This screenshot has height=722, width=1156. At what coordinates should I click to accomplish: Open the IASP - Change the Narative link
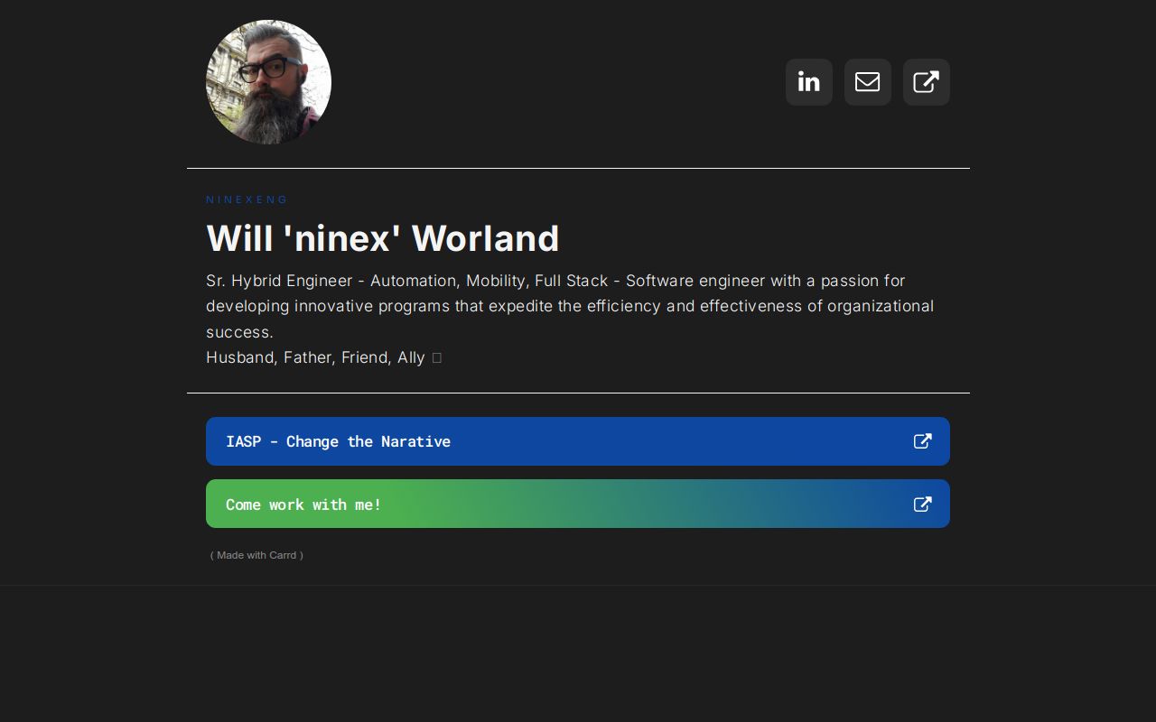coord(338,441)
